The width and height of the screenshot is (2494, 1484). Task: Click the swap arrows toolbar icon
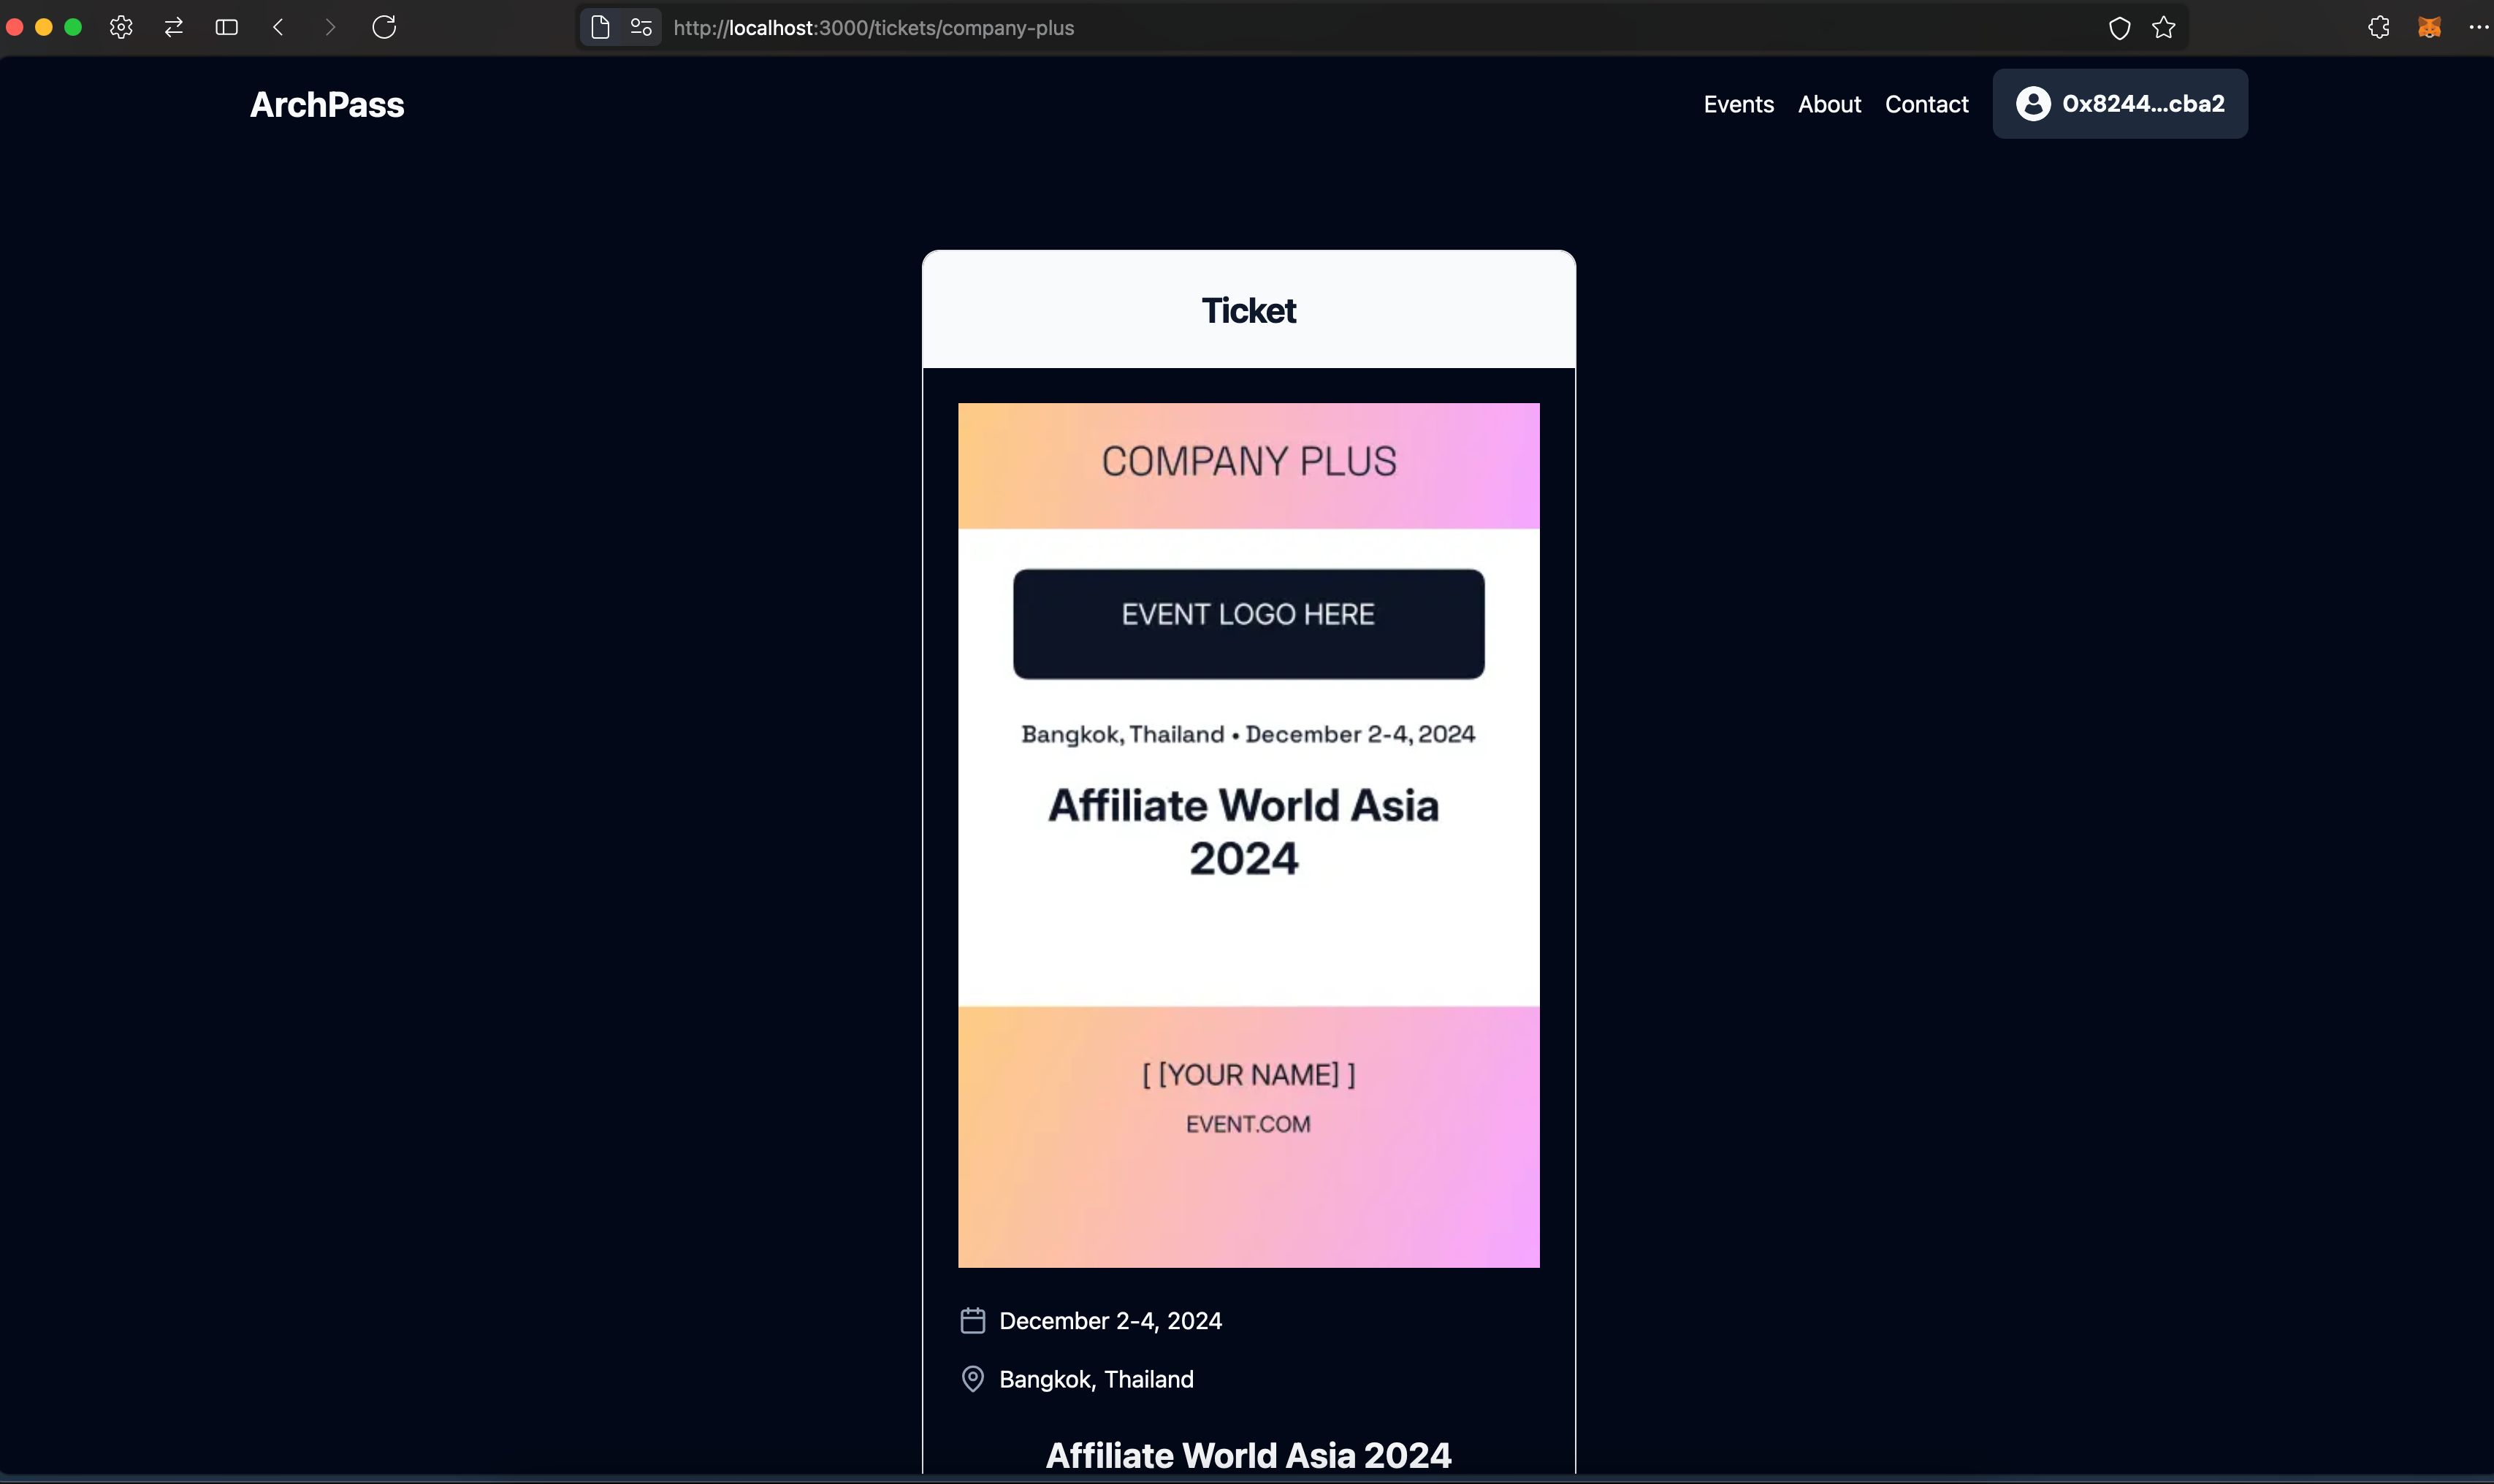(x=174, y=27)
